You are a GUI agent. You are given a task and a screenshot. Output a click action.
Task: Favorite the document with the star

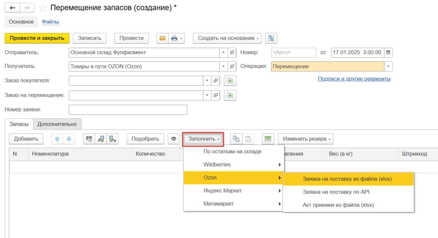pos(43,8)
